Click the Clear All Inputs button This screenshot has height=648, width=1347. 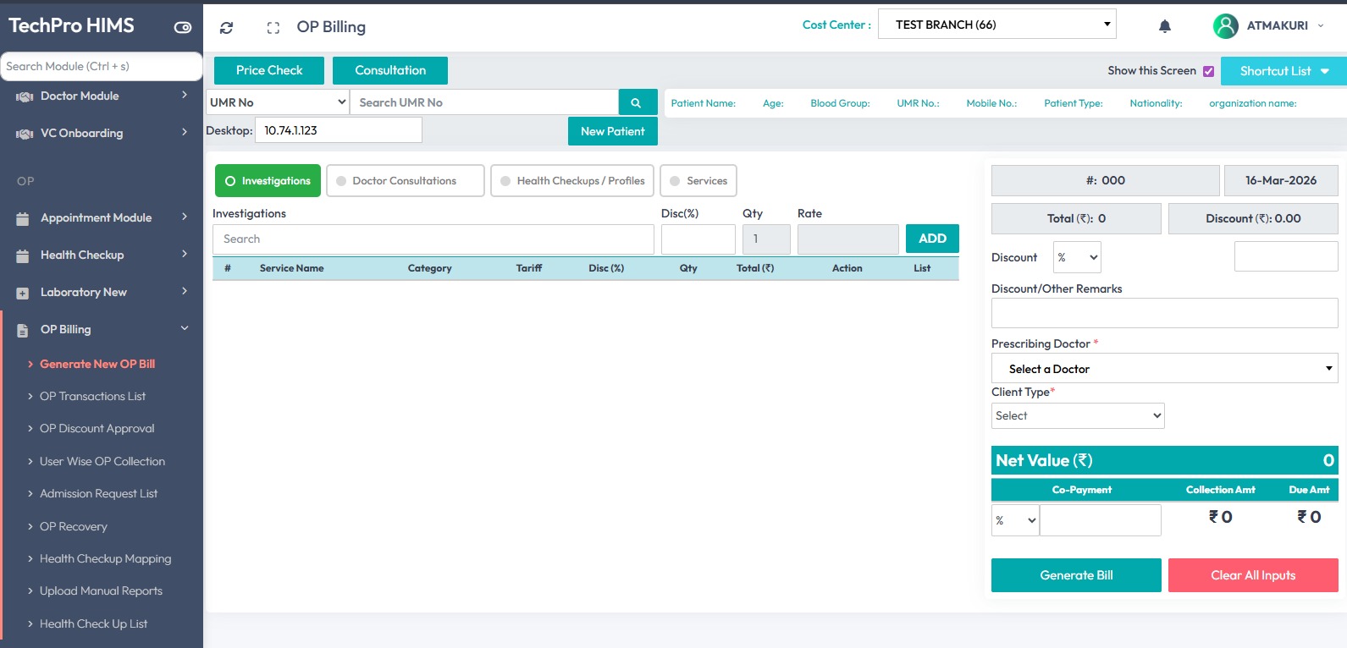coord(1252,575)
